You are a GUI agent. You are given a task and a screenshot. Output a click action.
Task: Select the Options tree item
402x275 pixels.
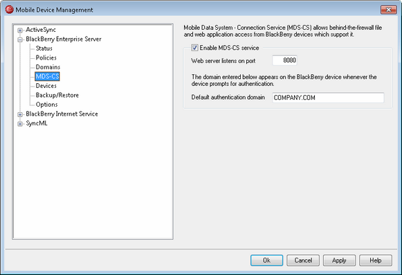[x=46, y=105]
